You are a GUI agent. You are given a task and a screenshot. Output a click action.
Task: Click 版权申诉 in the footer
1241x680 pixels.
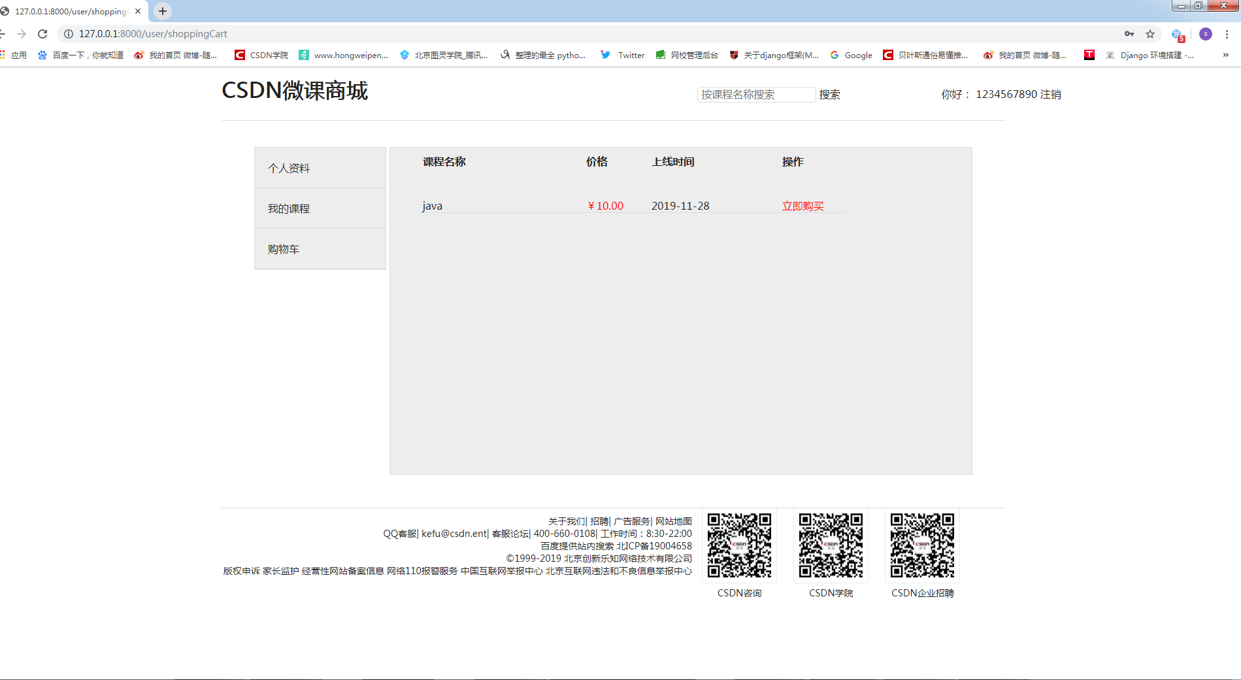point(241,571)
